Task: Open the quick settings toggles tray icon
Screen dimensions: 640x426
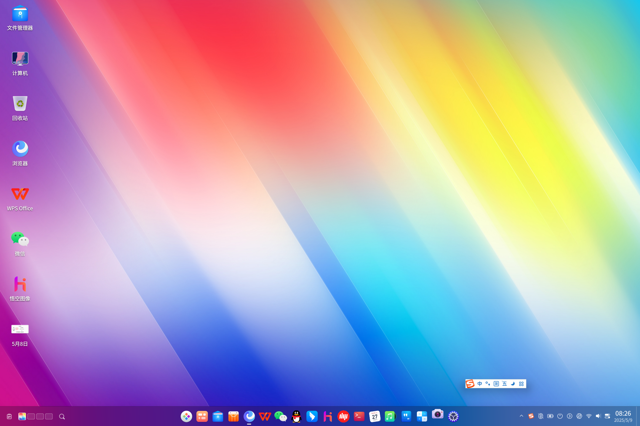Action: tap(607, 416)
